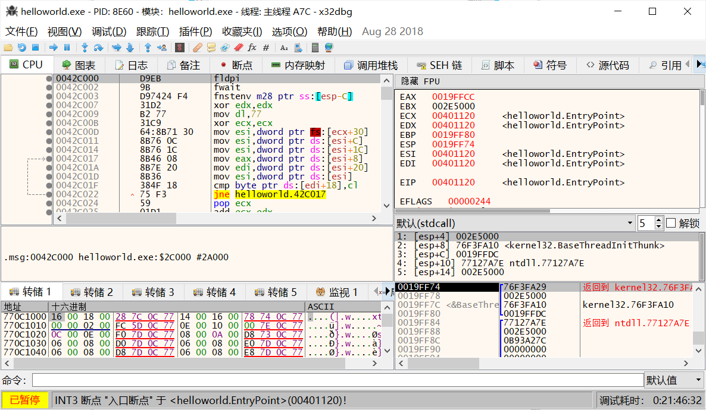Open the 视图(V) menu
This screenshot has height=410, width=706.
click(x=64, y=31)
